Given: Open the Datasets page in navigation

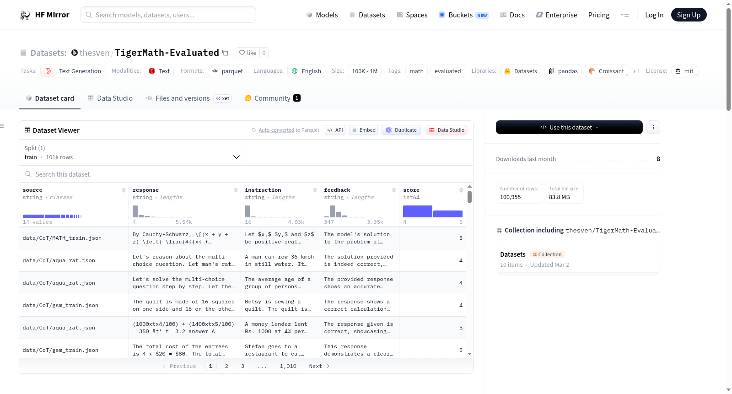Looking at the screenshot, I should (x=367, y=15).
